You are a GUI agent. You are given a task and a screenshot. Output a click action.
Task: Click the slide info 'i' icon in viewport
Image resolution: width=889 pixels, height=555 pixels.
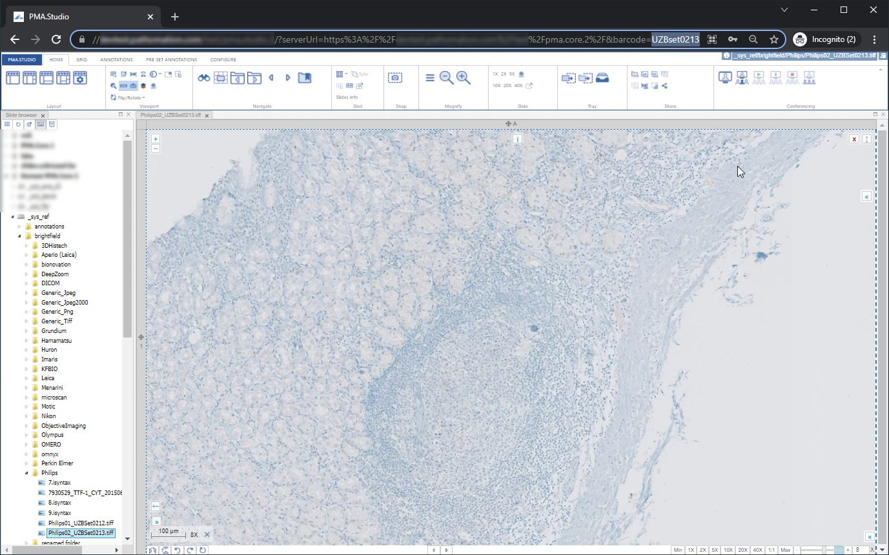[x=517, y=139]
